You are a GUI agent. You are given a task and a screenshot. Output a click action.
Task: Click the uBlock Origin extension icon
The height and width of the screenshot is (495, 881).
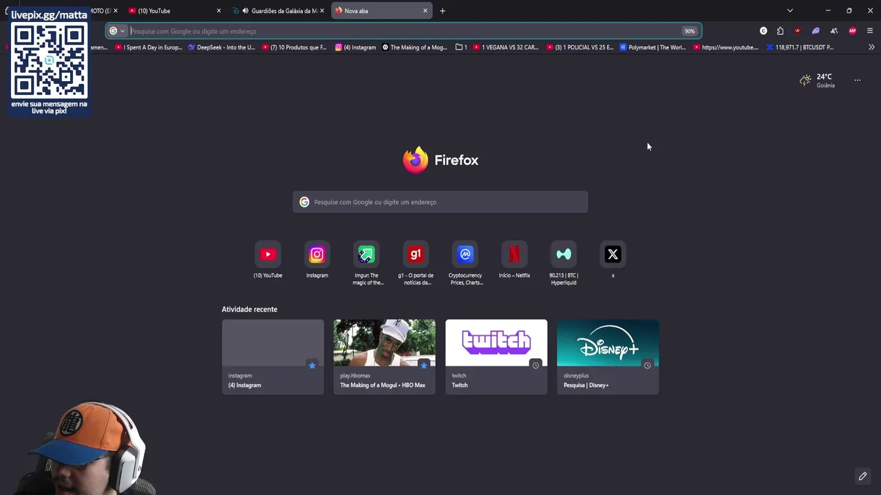[798, 31]
